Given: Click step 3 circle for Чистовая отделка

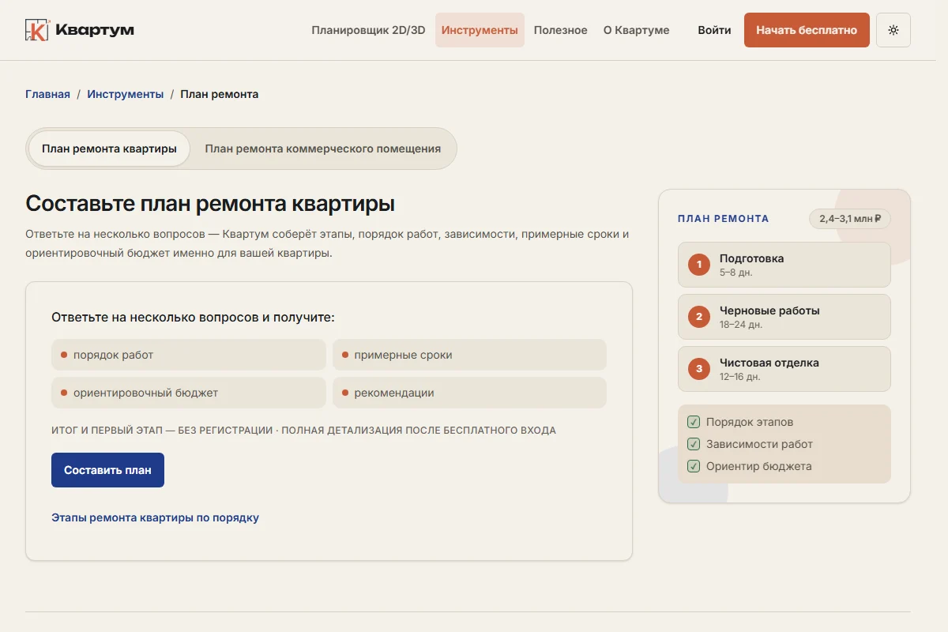Looking at the screenshot, I should point(699,369).
